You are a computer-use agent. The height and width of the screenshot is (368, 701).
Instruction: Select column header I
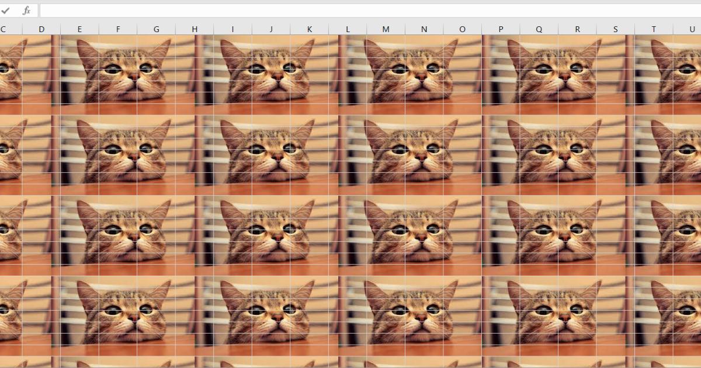[x=232, y=27]
